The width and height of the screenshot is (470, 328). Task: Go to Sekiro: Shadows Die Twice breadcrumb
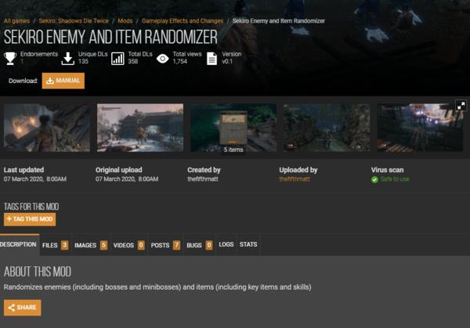tap(74, 21)
